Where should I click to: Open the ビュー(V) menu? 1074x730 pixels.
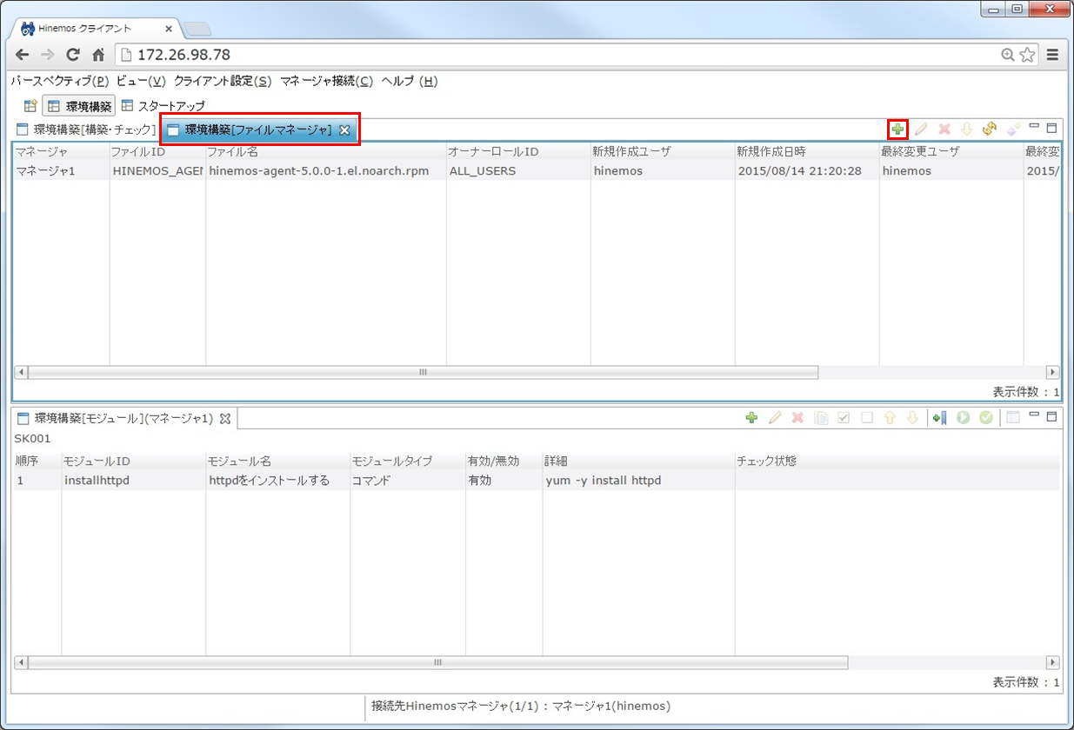pyautogui.click(x=140, y=81)
